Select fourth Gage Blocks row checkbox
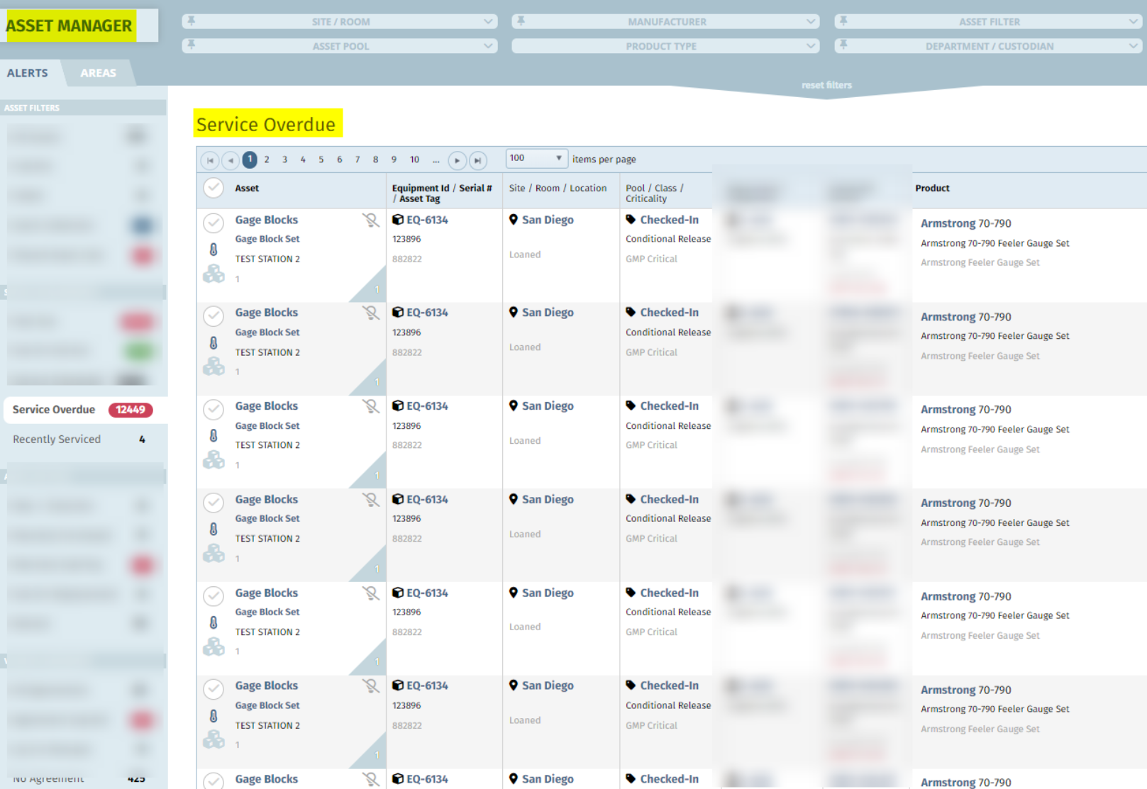The image size is (1147, 789). tap(214, 503)
